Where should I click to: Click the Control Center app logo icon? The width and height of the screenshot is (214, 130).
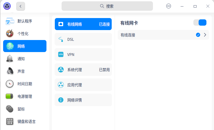point(7,6)
